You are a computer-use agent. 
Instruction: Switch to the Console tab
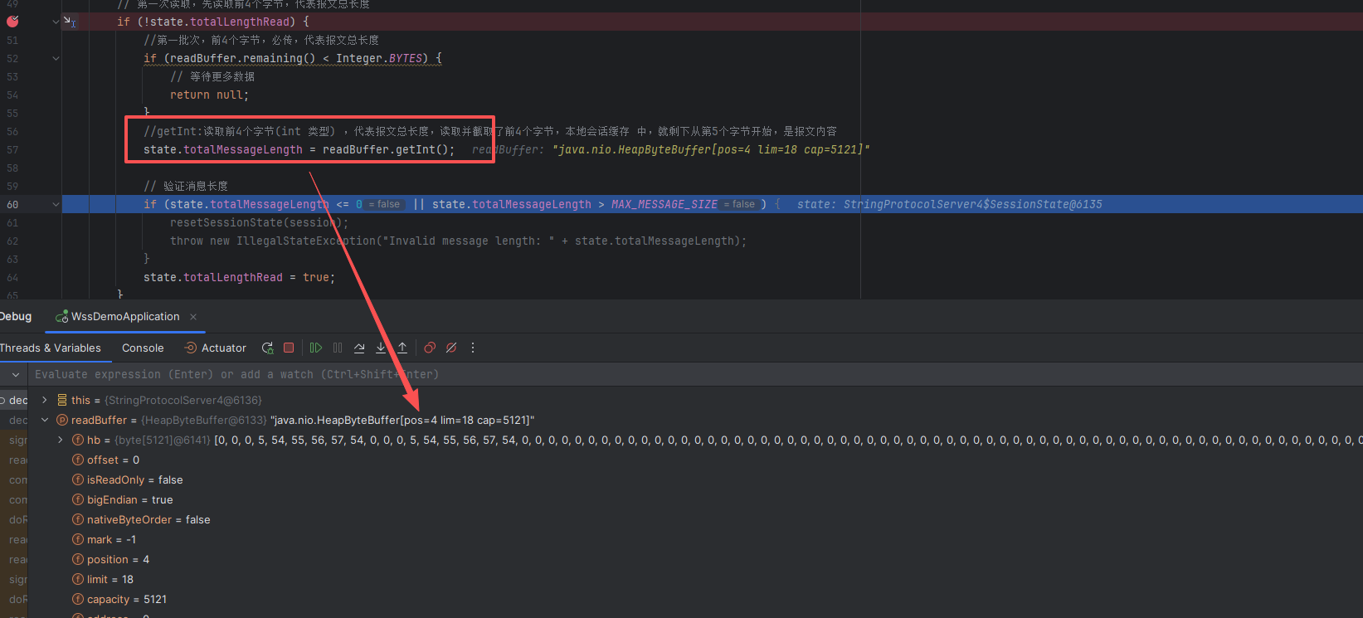tap(143, 348)
